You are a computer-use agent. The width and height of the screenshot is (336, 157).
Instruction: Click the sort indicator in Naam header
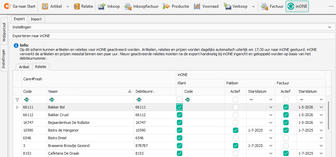(130, 91)
